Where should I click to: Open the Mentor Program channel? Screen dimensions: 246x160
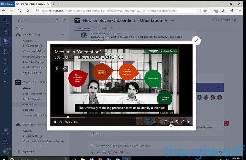click(x=32, y=99)
